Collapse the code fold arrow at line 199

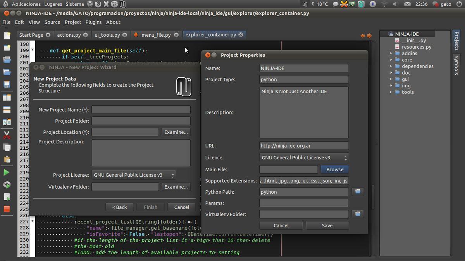(x=33, y=50)
